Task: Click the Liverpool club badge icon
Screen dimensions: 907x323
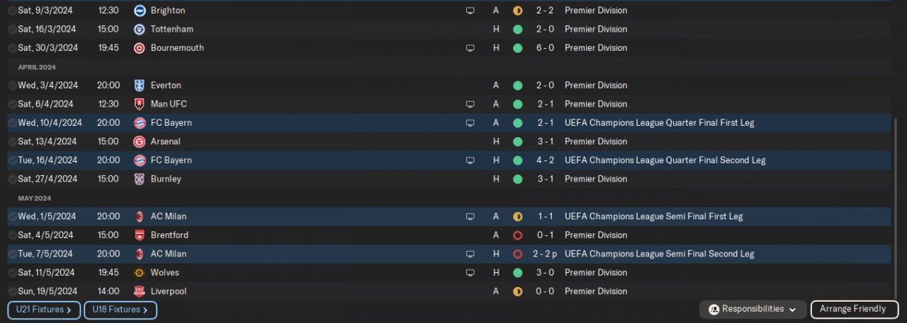Action: (139, 291)
